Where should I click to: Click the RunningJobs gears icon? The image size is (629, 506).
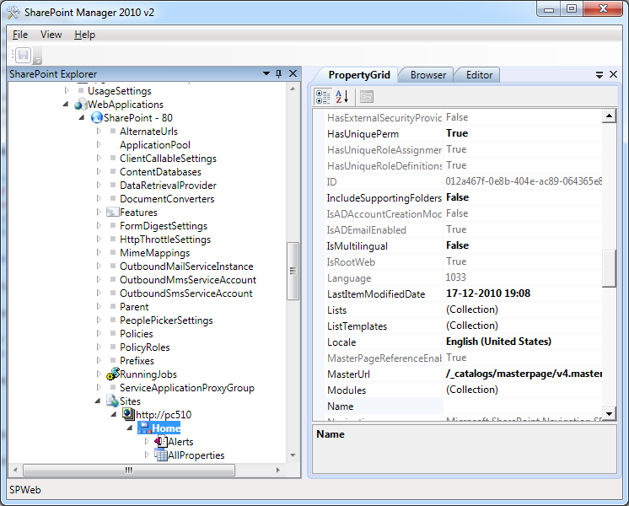point(113,374)
